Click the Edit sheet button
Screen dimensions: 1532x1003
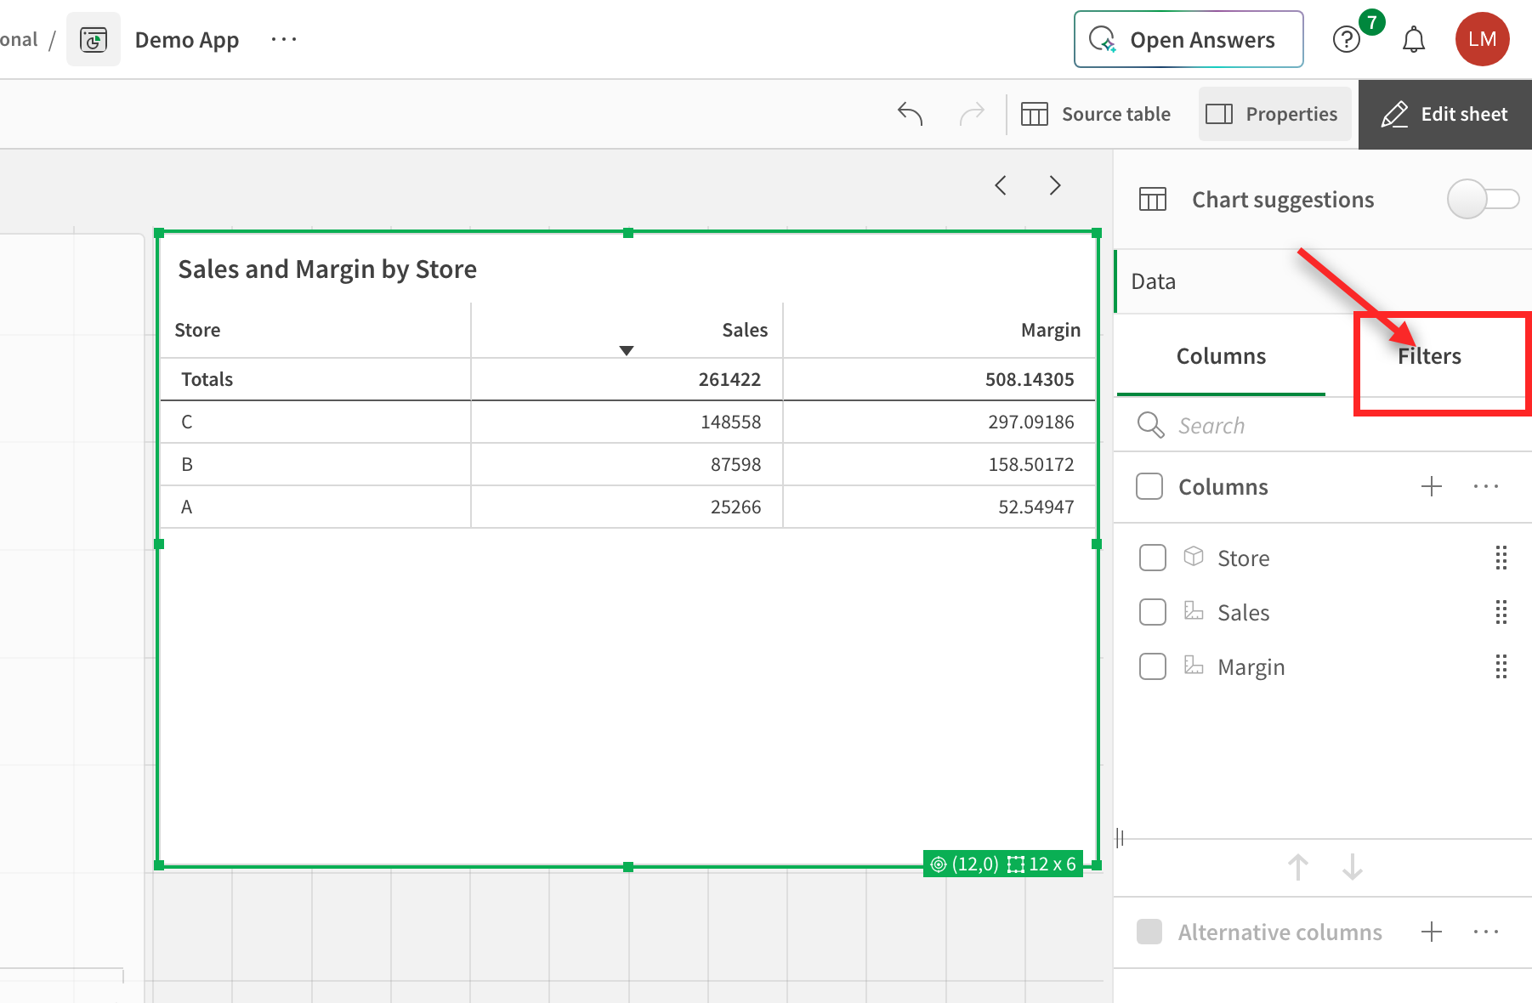pos(1445,114)
